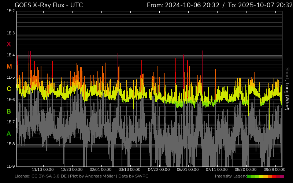
Task: Click the 02/01 00:00 time axis label
Action: (101, 169)
